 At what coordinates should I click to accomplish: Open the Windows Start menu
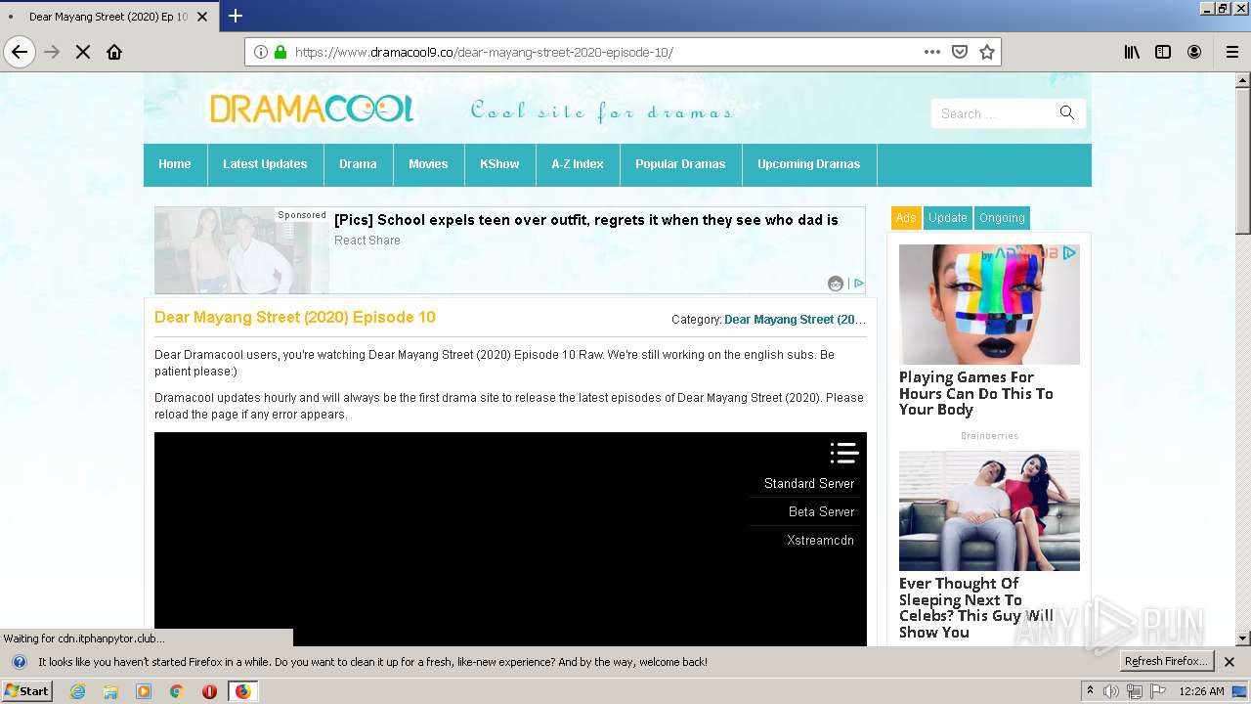27,691
